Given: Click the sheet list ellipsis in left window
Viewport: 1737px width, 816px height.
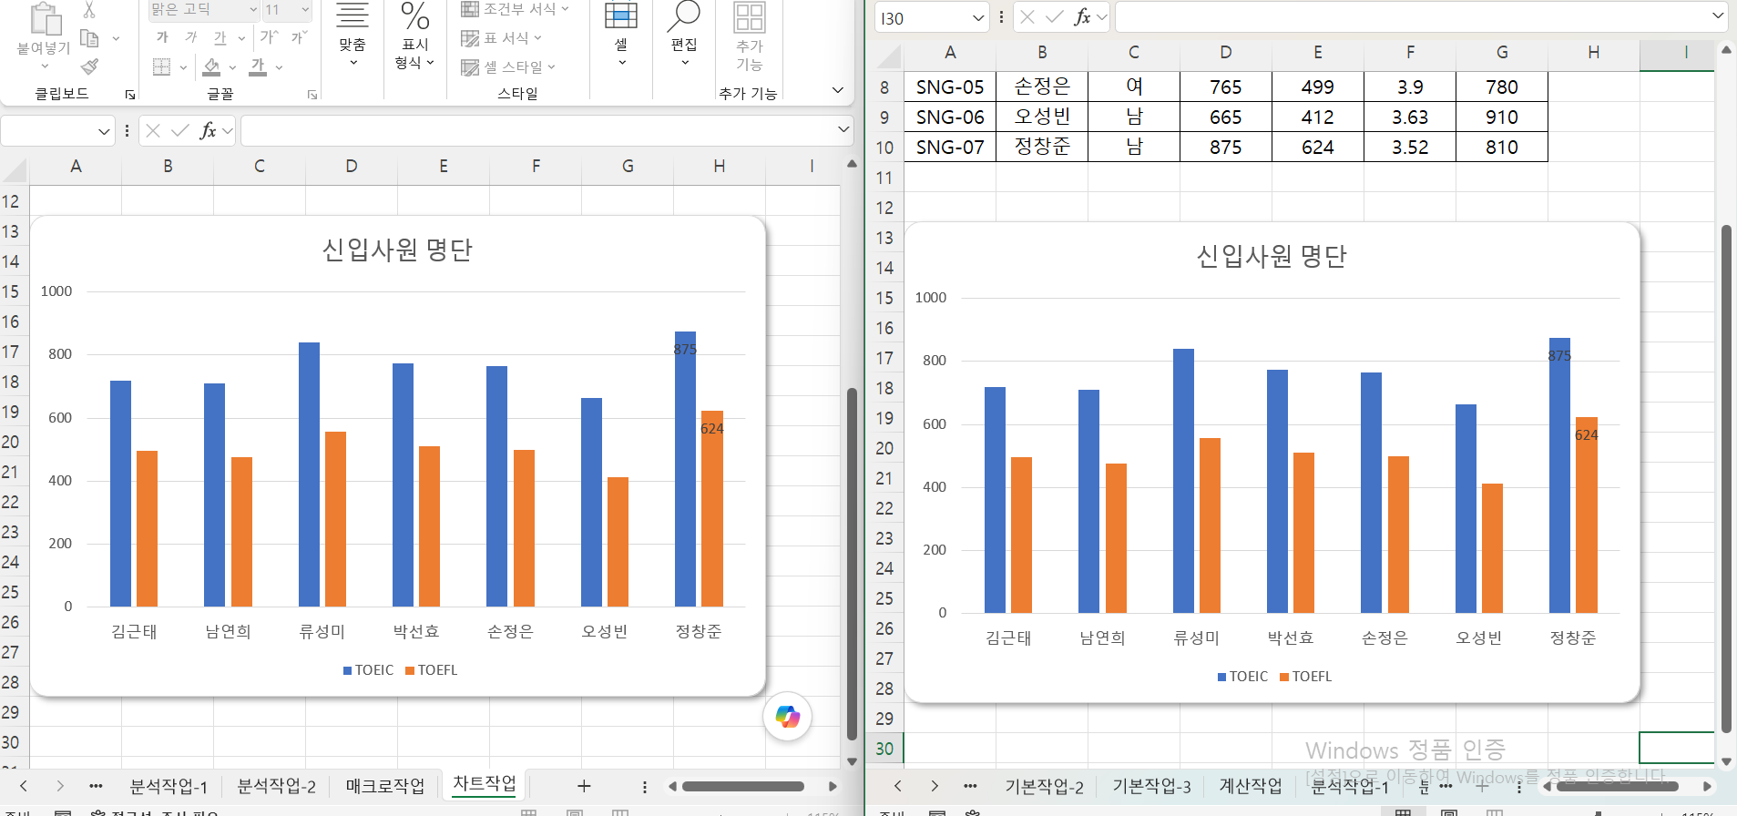Looking at the screenshot, I should [96, 786].
